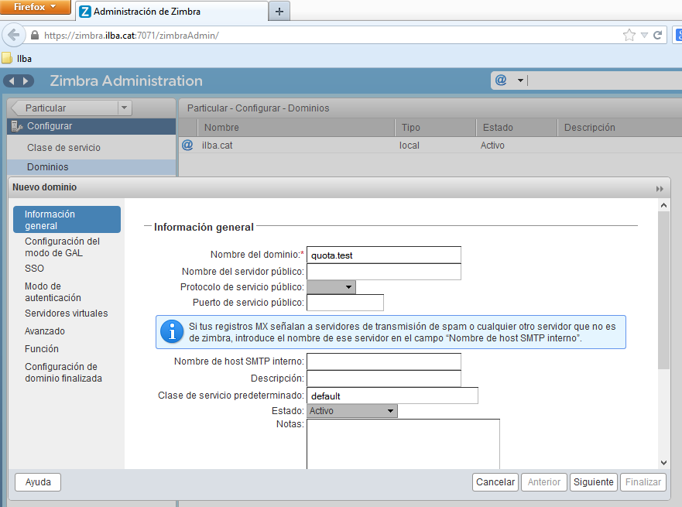Click the Configurar tools icon
Viewport: 682px width, 507px height.
[17, 126]
